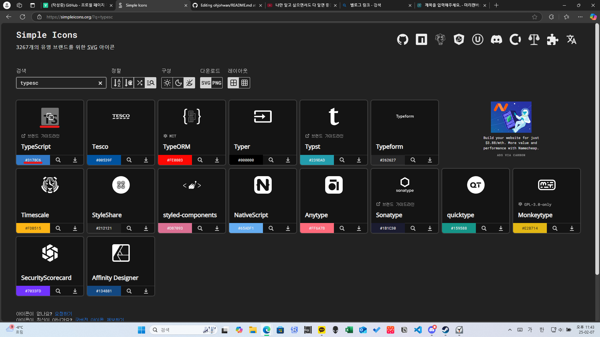
Task: Open the language translation icon in header
Action: (572, 39)
